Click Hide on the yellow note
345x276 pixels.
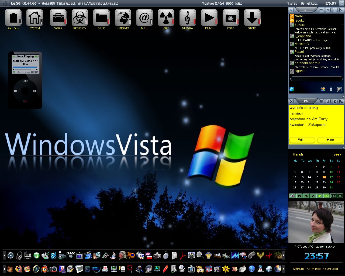point(330,140)
